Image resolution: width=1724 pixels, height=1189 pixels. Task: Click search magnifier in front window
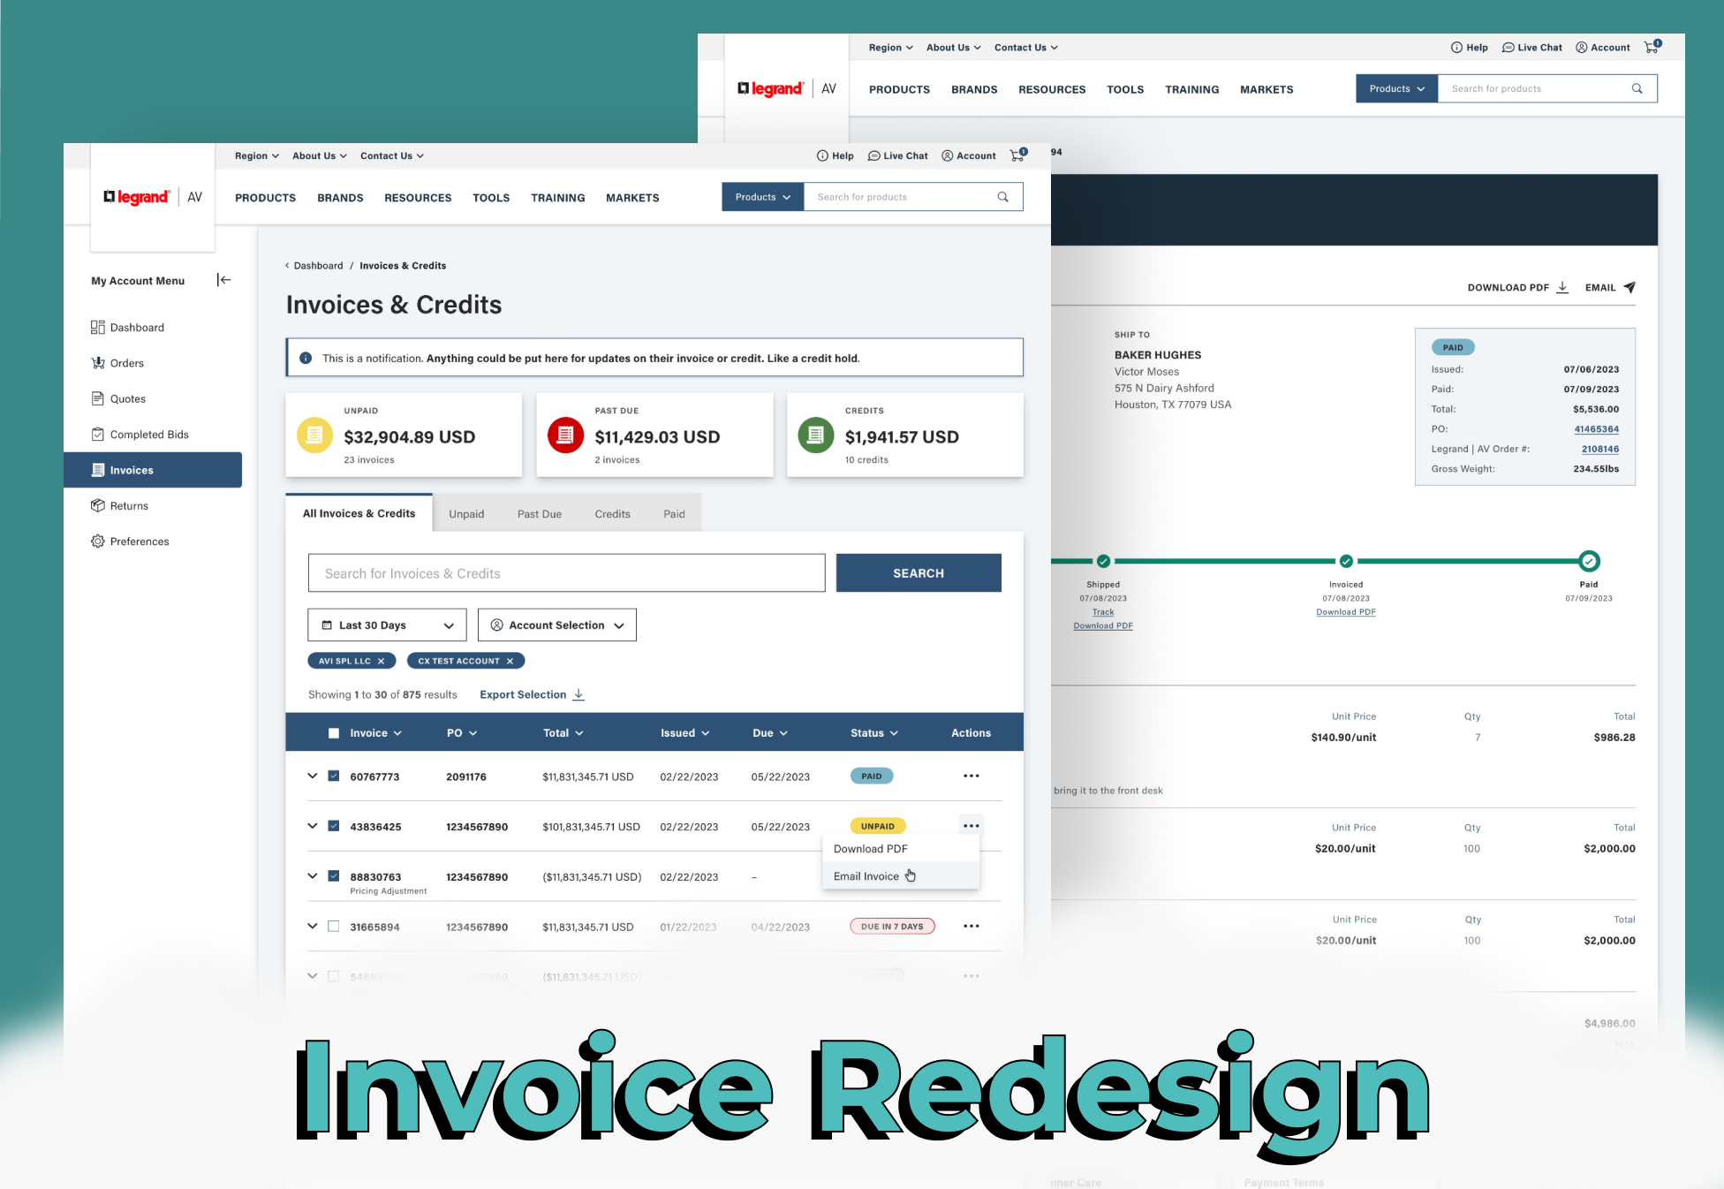(1002, 197)
